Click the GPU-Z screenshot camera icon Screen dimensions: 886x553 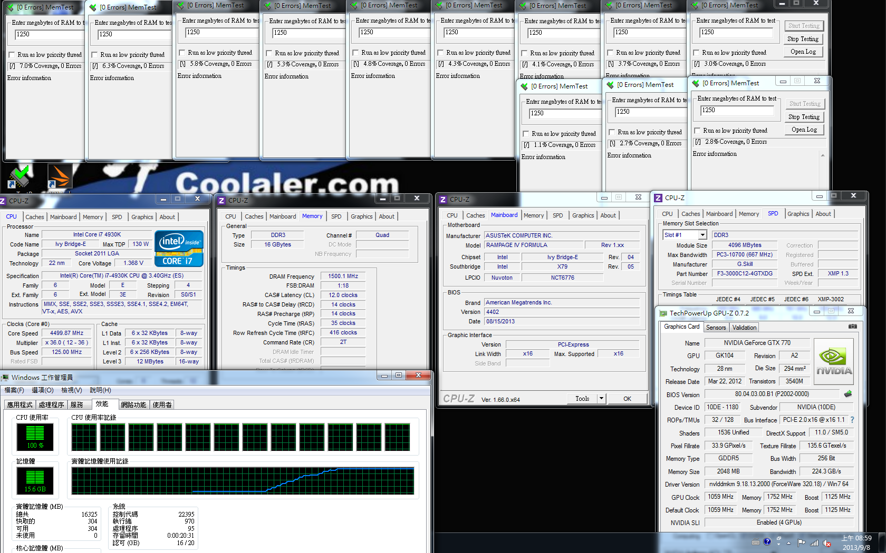(852, 327)
